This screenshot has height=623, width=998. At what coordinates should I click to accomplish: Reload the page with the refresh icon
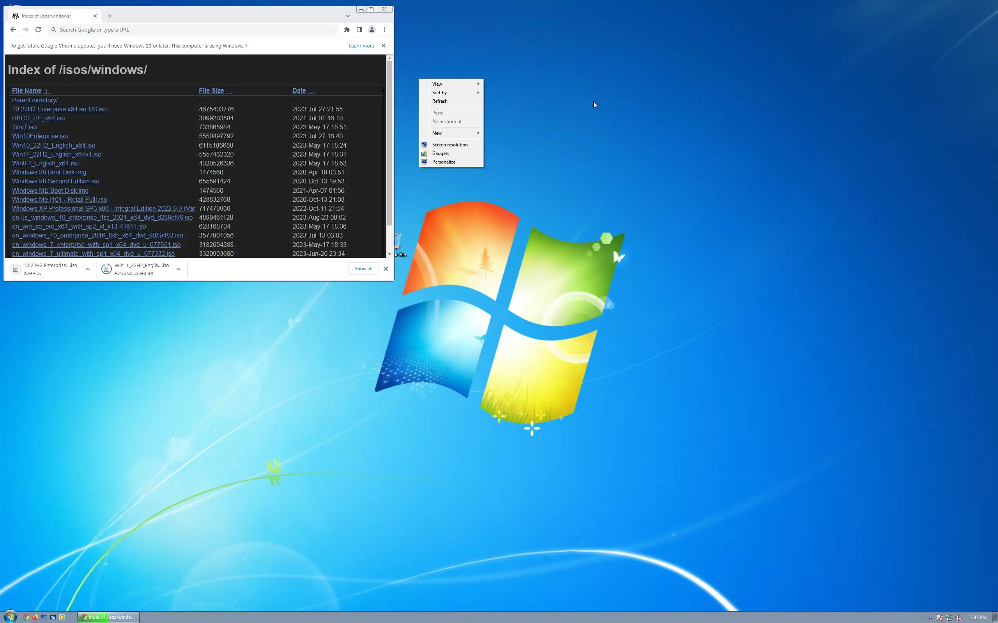(x=38, y=30)
